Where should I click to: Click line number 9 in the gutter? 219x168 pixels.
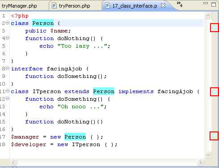(x=4, y=76)
